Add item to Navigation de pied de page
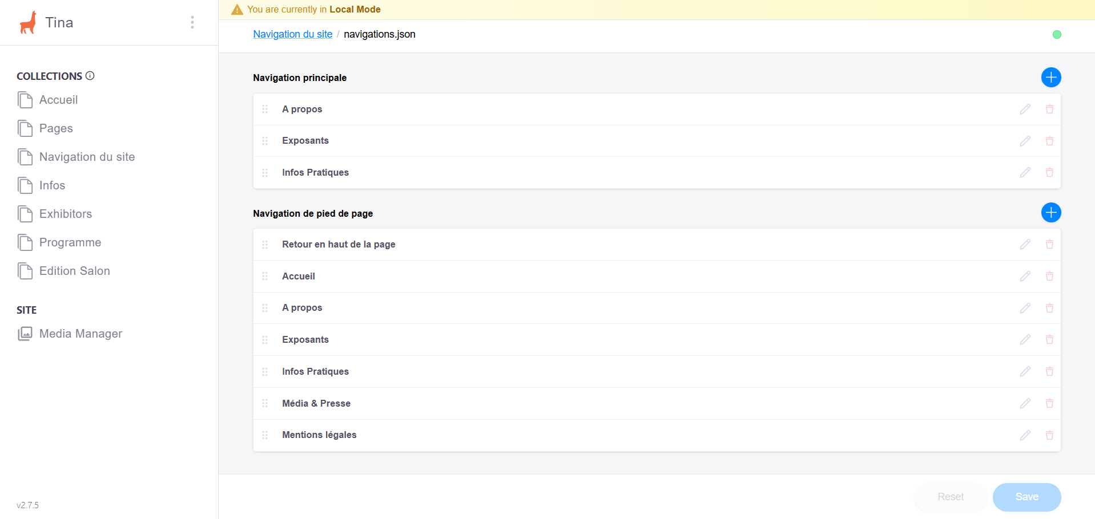This screenshot has width=1095, height=519. [x=1050, y=213]
